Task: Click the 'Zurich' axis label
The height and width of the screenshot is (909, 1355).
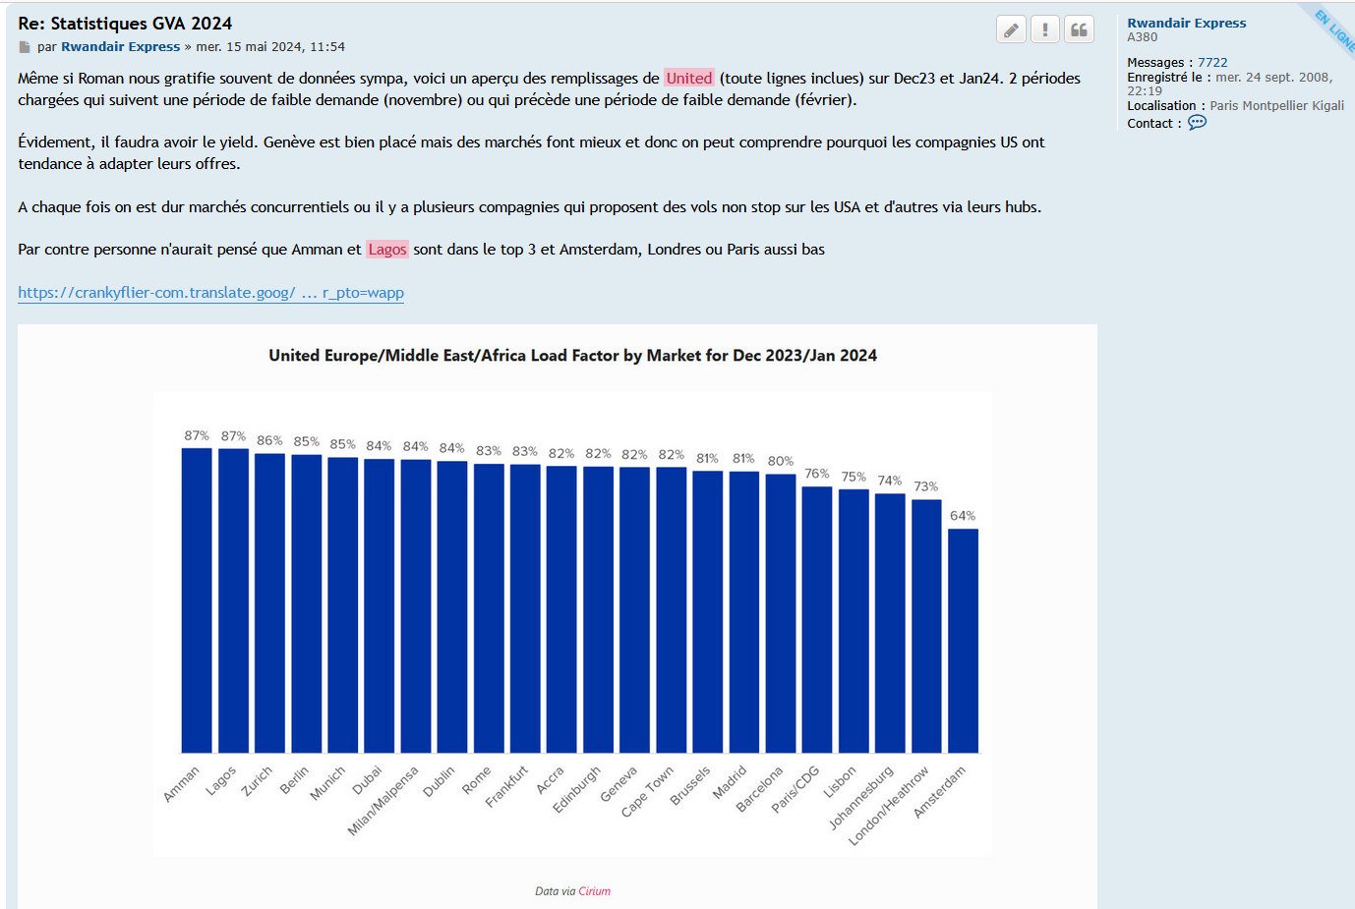Action: 258,781
